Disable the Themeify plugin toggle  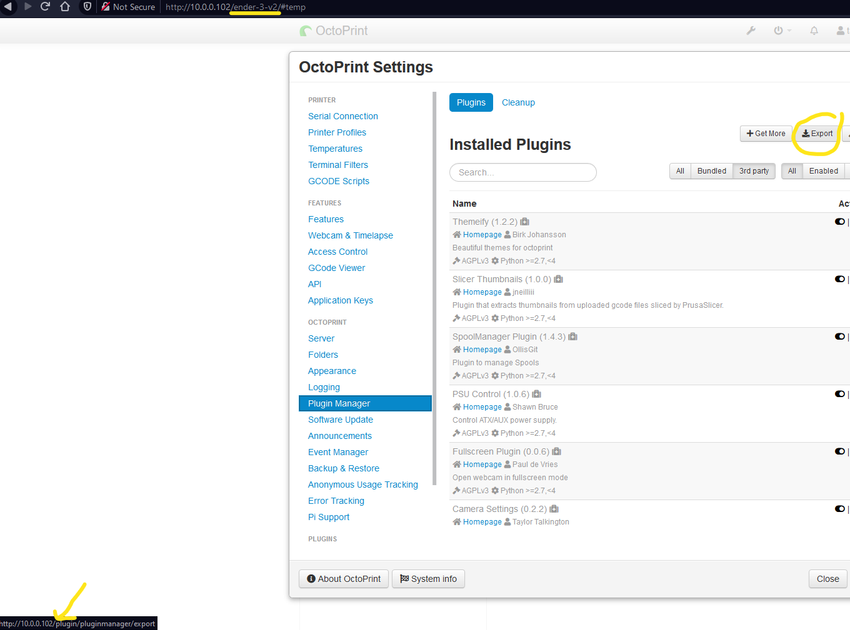pyautogui.click(x=839, y=221)
